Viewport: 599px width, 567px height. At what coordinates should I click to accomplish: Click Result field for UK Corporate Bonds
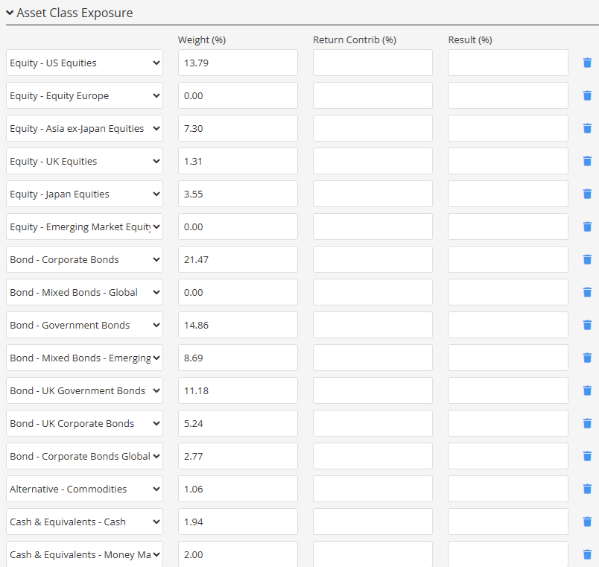pyautogui.click(x=508, y=424)
